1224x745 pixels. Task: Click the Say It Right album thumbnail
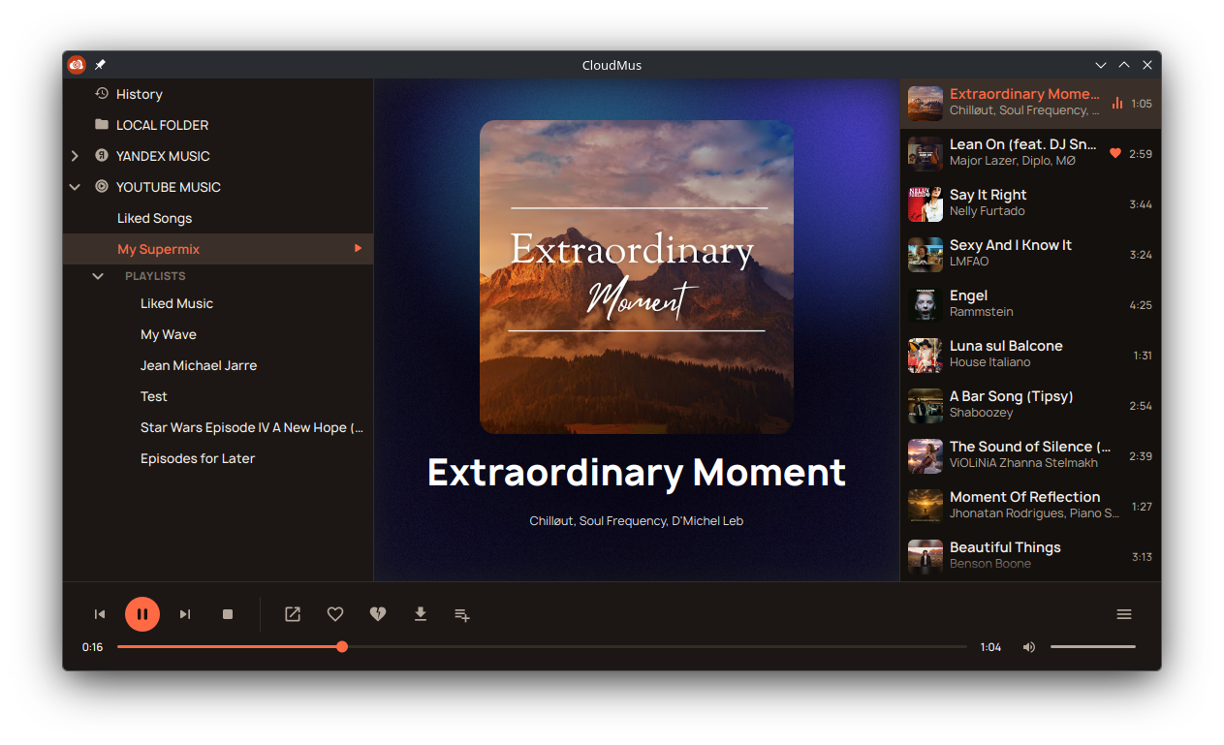click(926, 204)
